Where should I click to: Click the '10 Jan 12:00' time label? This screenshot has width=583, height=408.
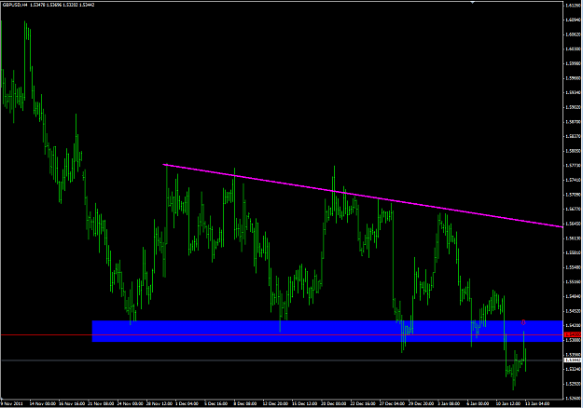508,403
